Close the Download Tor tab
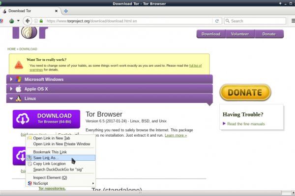 pos(56,11)
